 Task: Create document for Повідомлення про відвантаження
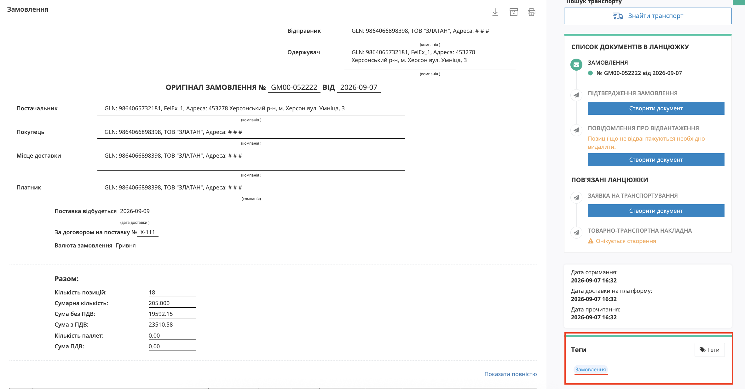656,160
